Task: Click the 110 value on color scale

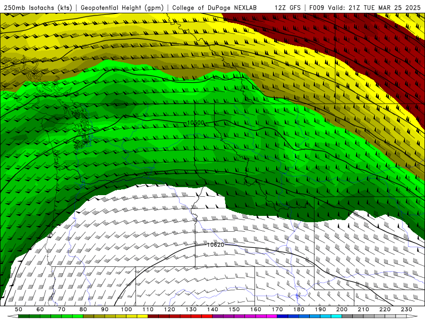Action: (x=148, y=309)
